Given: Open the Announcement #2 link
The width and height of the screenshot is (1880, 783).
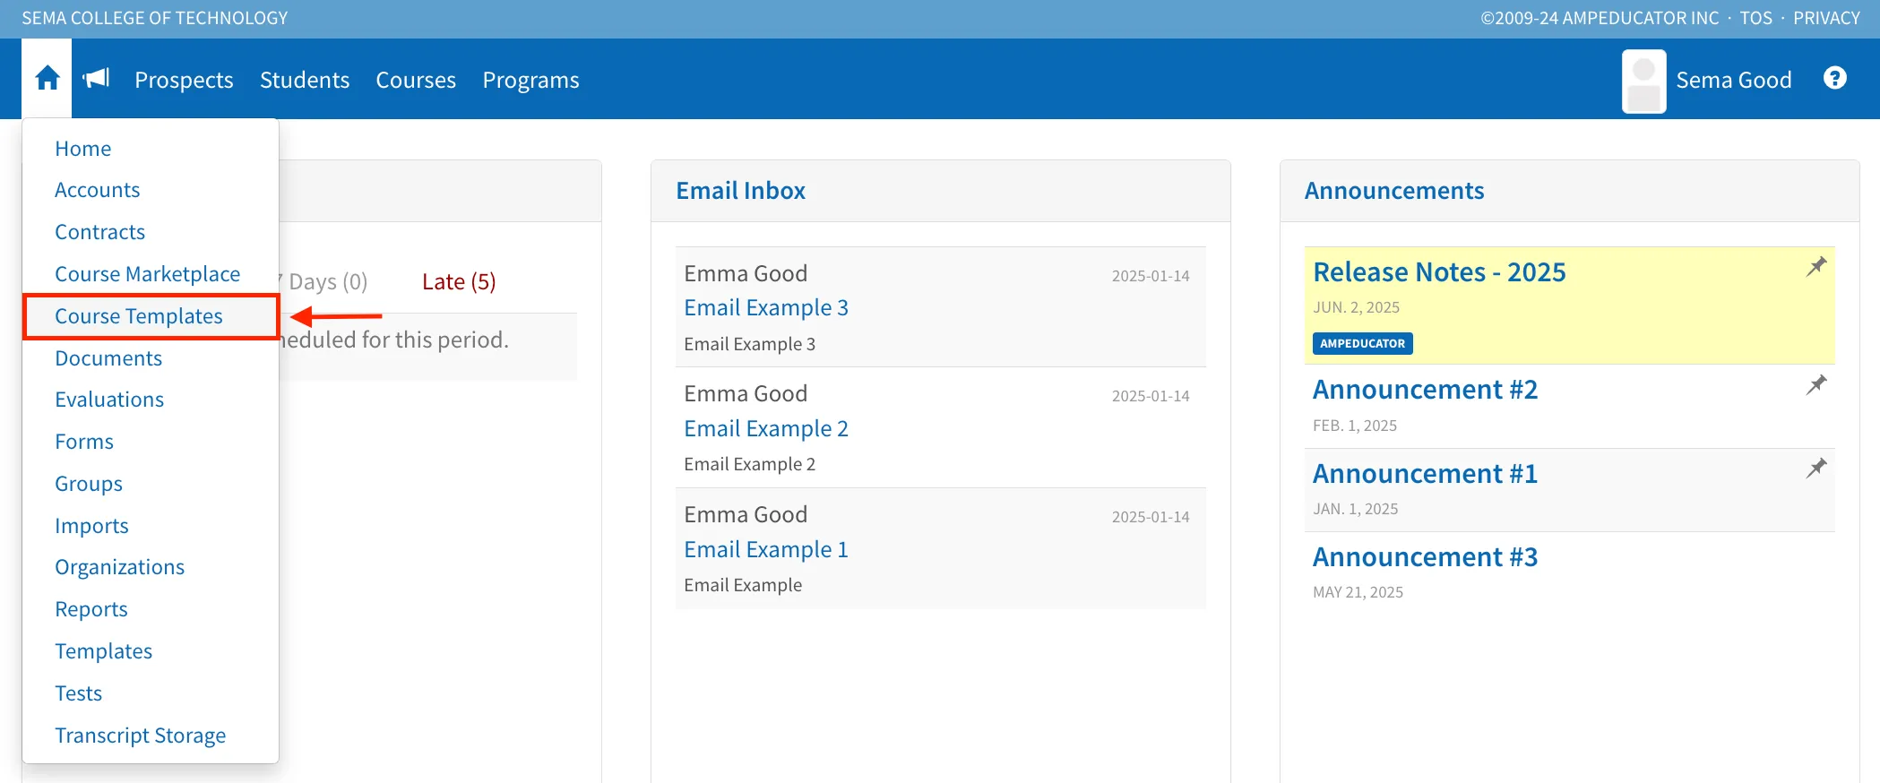Looking at the screenshot, I should coord(1425,390).
